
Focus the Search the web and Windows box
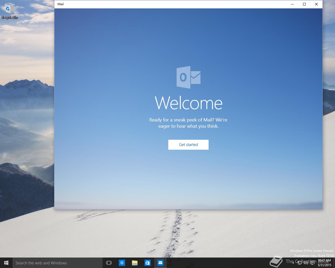(57, 263)
